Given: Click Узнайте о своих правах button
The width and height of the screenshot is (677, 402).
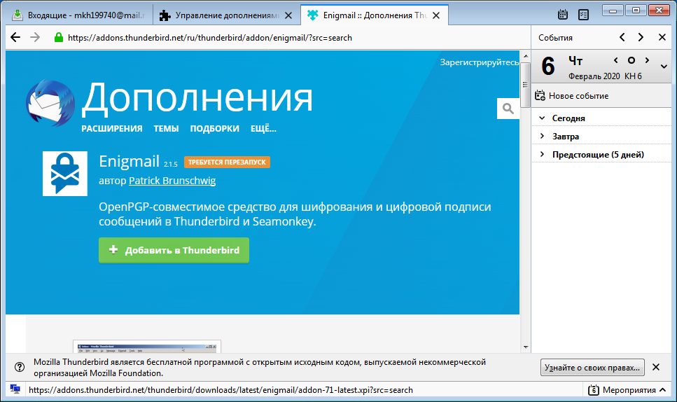Looking at the screenshot, I should coord(592,368).
